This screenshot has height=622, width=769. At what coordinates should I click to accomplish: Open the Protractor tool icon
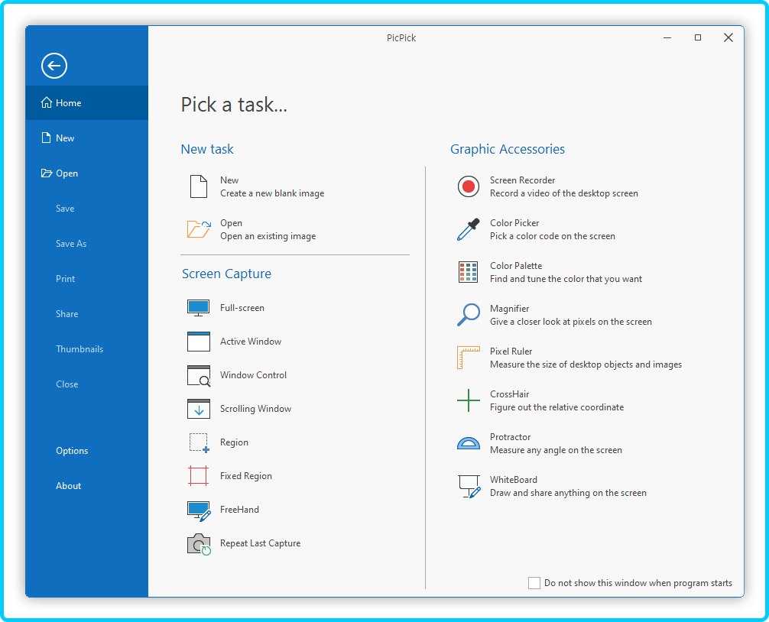tap(468, 443)
